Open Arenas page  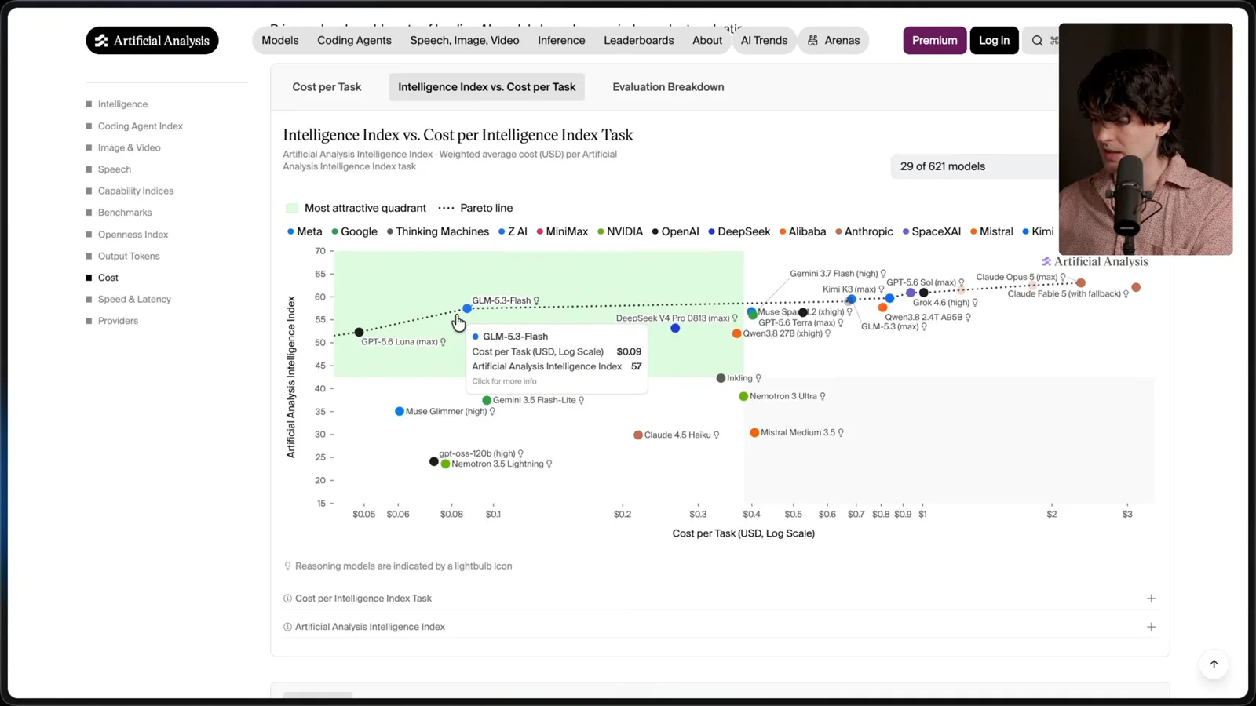pos(834,41)
